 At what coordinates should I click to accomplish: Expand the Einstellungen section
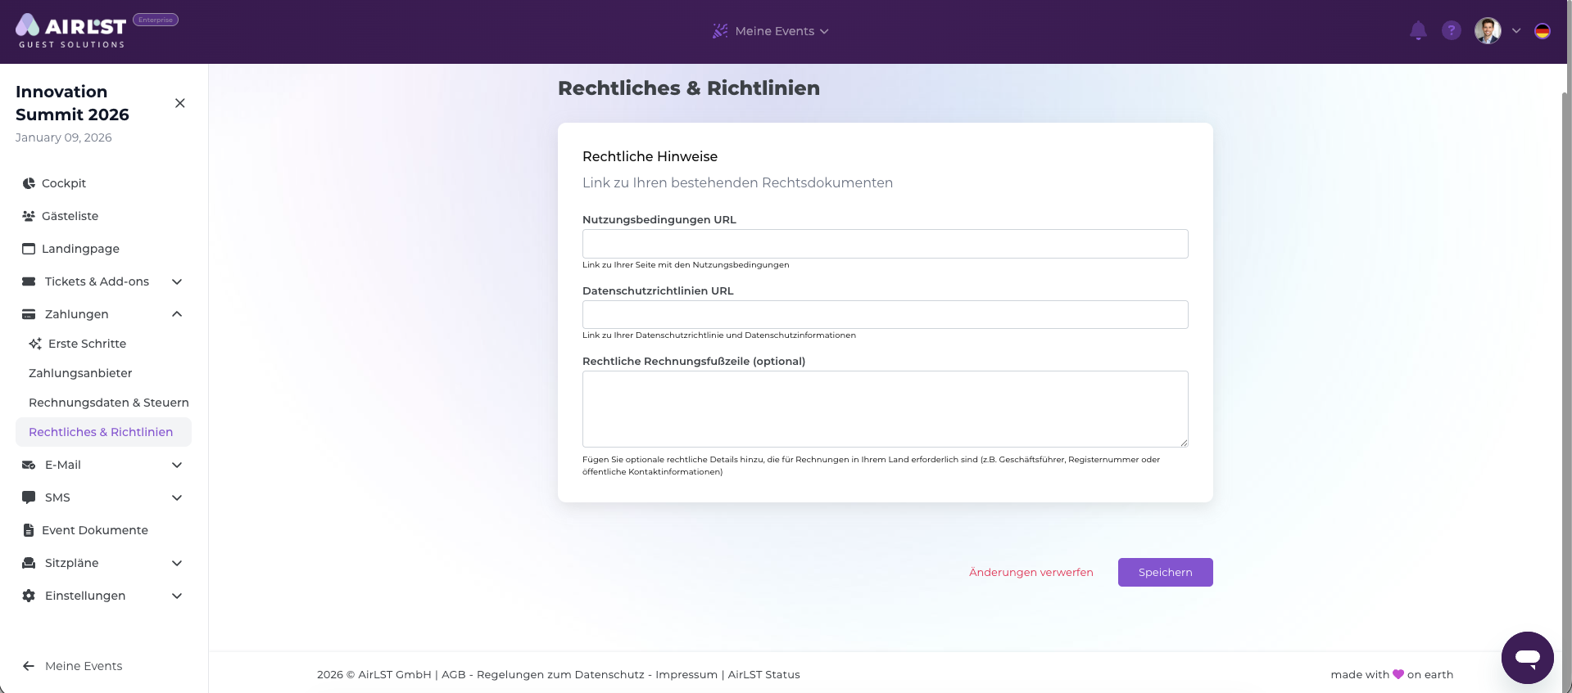pos(177,596)
